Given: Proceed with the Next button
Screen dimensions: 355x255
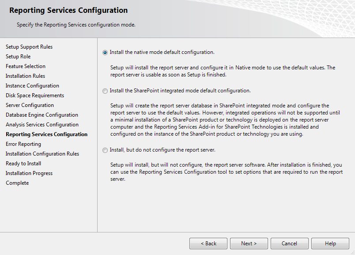Looking at the screenshot, I should tap(249, 244).
